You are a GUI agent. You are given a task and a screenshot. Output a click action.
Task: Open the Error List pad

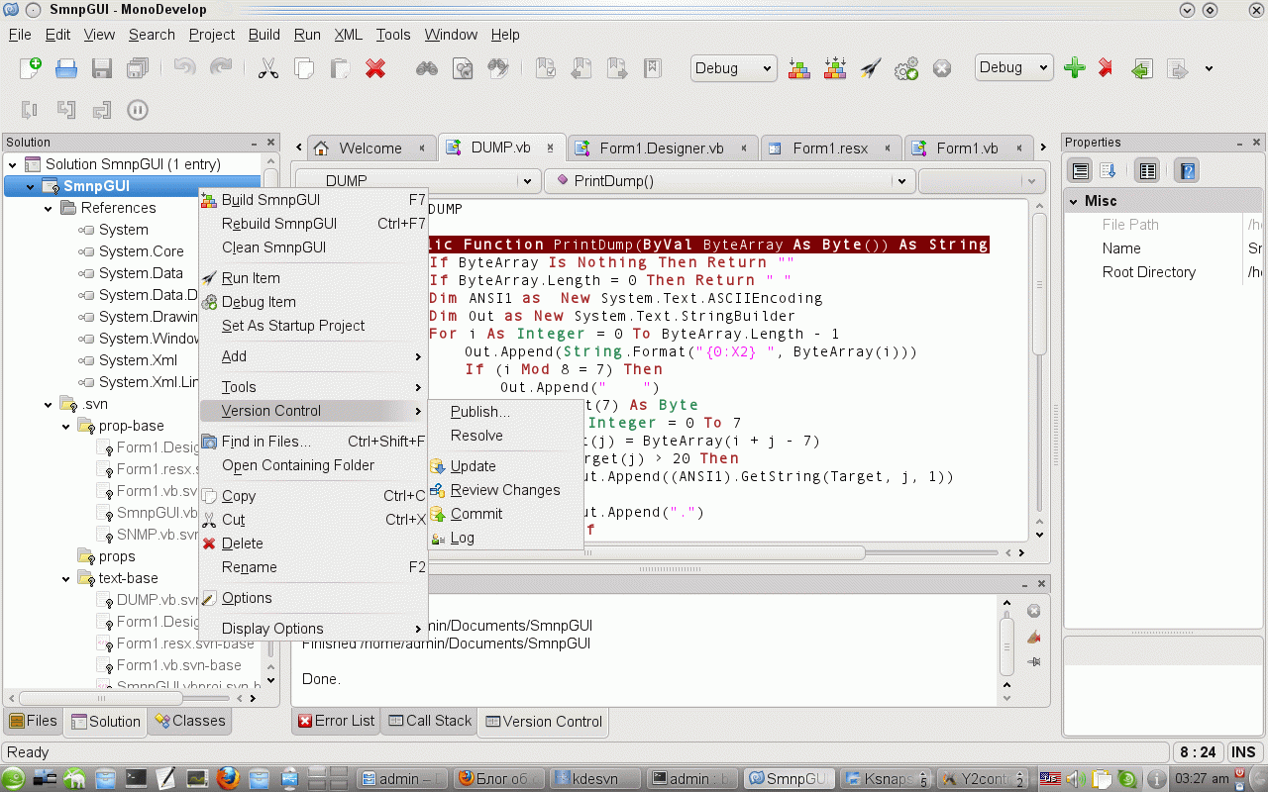(336, 721)
